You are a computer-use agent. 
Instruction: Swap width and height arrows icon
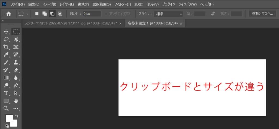point(213,14)
